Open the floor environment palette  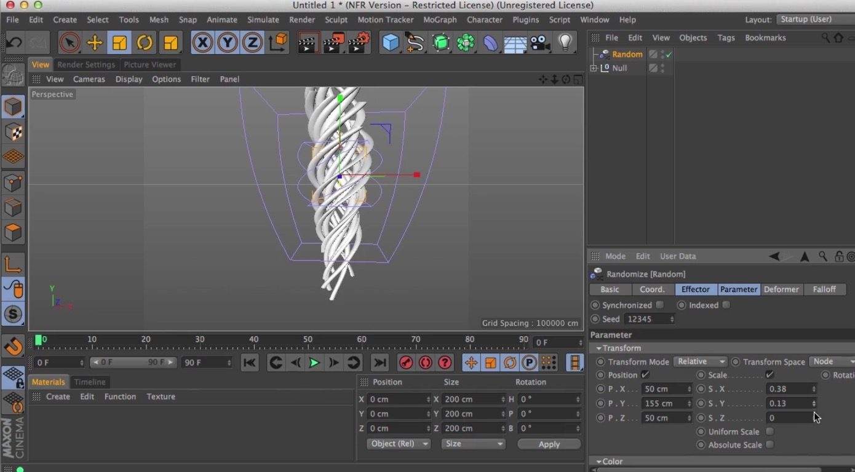515,42
